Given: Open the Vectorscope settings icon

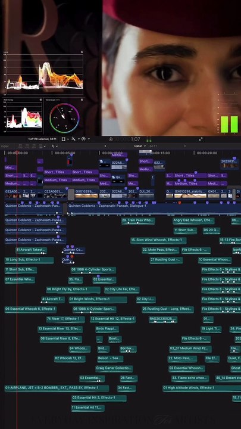Looking at the screenshot, I should pyautogui.click(x=82, y=100).
